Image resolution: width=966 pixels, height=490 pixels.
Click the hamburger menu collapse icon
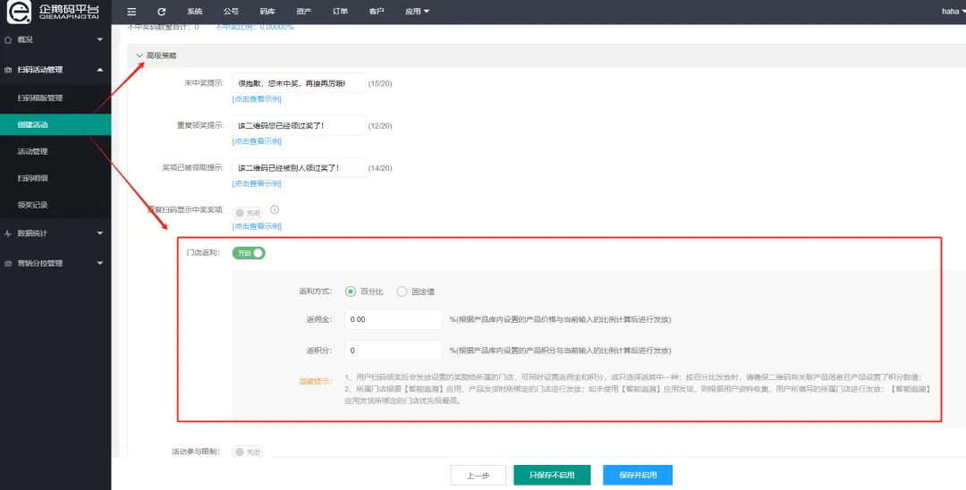pos(131,12)
